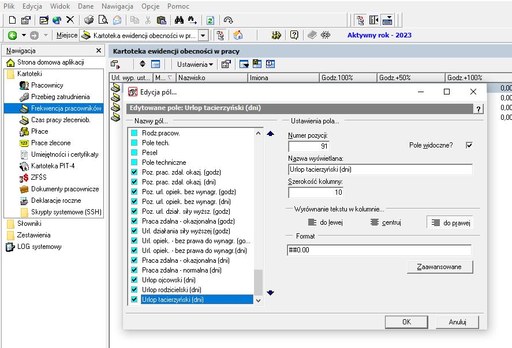The width and height of the screenshot is (512, 348).
Task: Click the green back navigation arrow
Action: coord(12,35)
